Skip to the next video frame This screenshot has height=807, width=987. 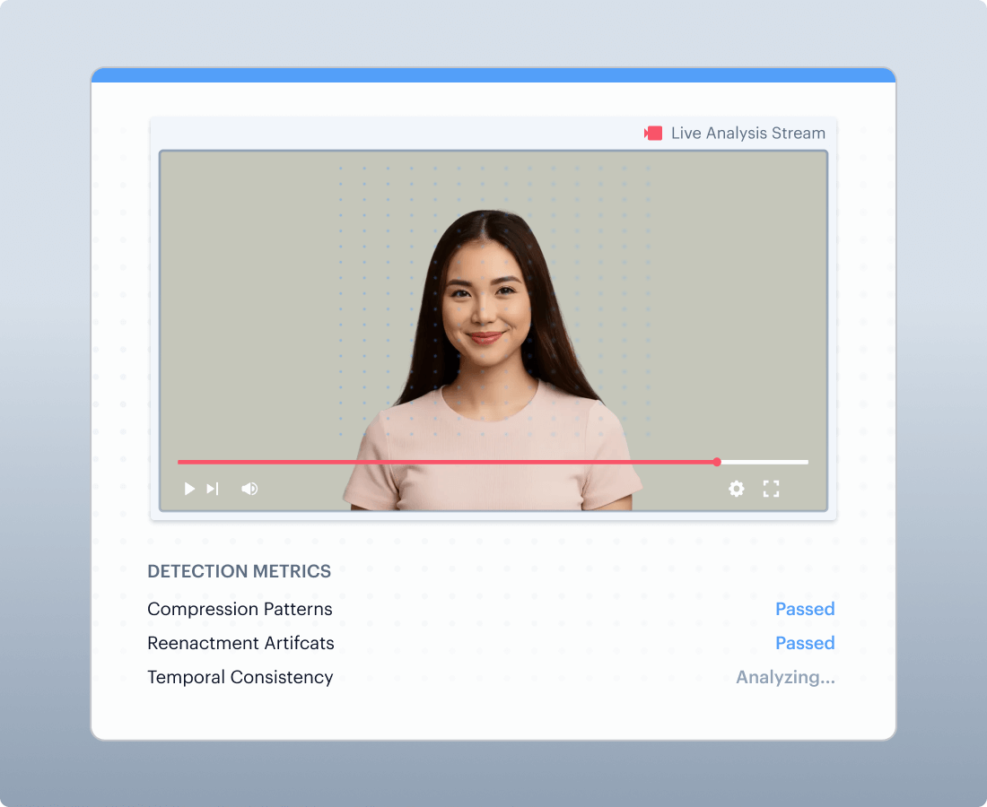click(x=213, y=489)
